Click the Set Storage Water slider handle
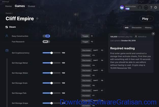 [51, 73]
